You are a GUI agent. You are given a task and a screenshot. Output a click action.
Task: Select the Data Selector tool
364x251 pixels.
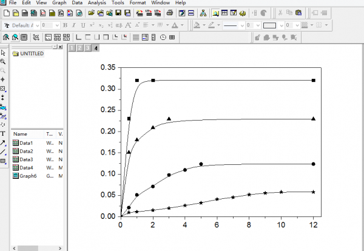(x=3, y=98)
